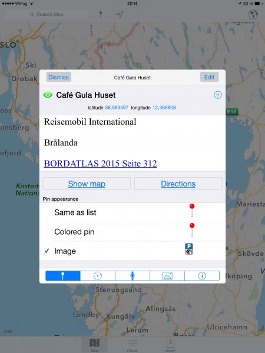This screenshot has width=265, height=353.
Task: Tap the Show map link
Action: click(x=87, y=184)
